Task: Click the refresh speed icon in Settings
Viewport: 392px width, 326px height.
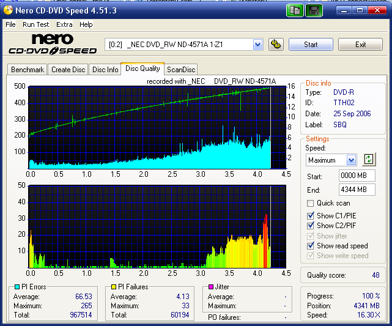Action: point(369,160)
